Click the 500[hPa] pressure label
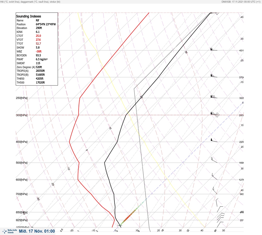The width and height of the screenshot is (262, 235). 22,163
